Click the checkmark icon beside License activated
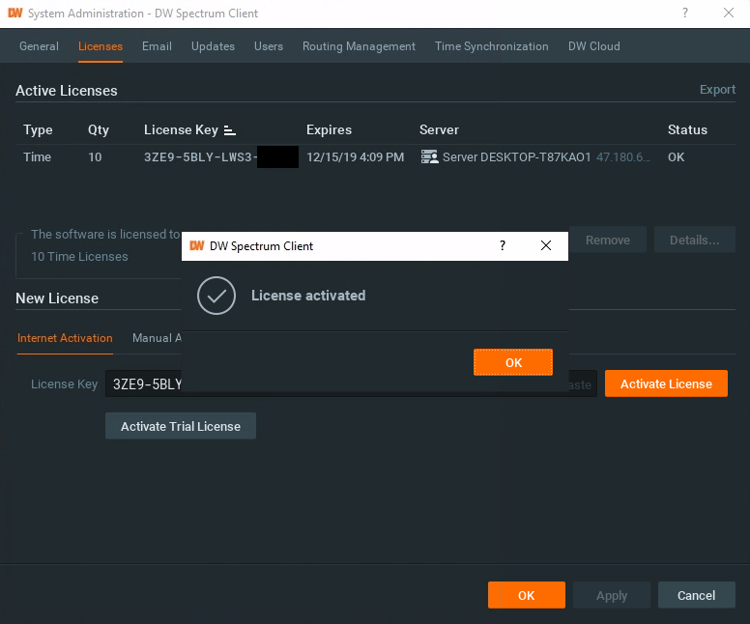This screenshot has height=624, width=750. coord(216,296)
